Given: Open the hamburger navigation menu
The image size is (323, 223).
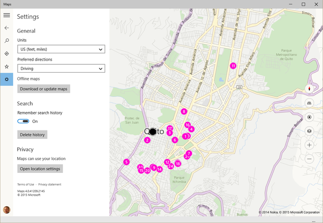Looking at the screenshot, I should [x=7, y=16].
